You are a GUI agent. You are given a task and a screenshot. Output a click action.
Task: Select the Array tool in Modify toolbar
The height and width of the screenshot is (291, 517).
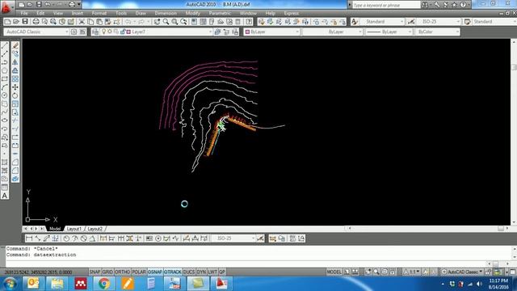pyautogui.click(x=15, y=79)
